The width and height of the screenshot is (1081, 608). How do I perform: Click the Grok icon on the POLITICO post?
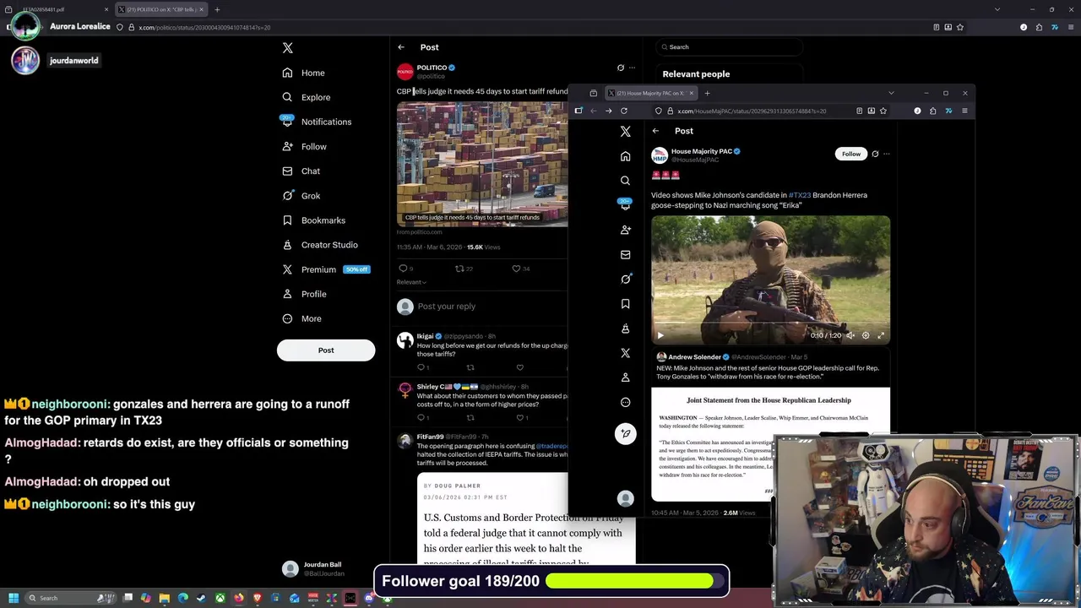621,68
